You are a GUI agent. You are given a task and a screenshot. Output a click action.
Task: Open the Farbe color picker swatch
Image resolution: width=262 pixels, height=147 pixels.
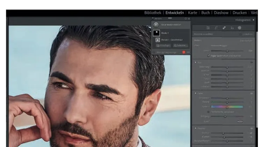click(x=240, y=121)
